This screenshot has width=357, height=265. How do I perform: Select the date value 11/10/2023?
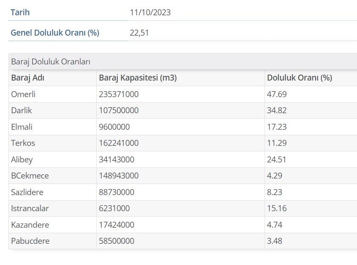coord(150,12)
